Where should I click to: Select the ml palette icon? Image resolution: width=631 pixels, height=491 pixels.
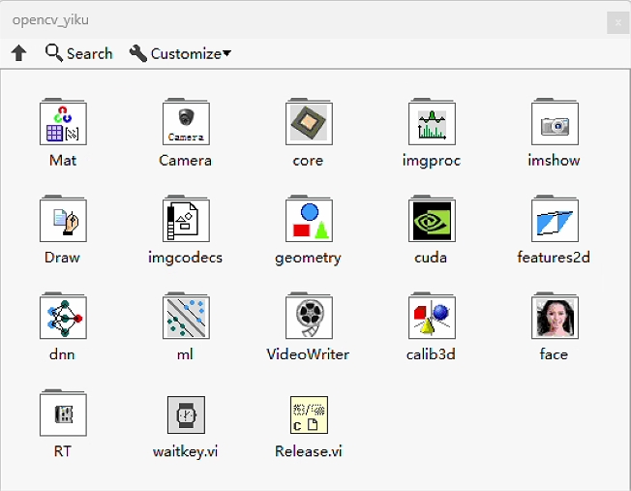click(186, 317)
